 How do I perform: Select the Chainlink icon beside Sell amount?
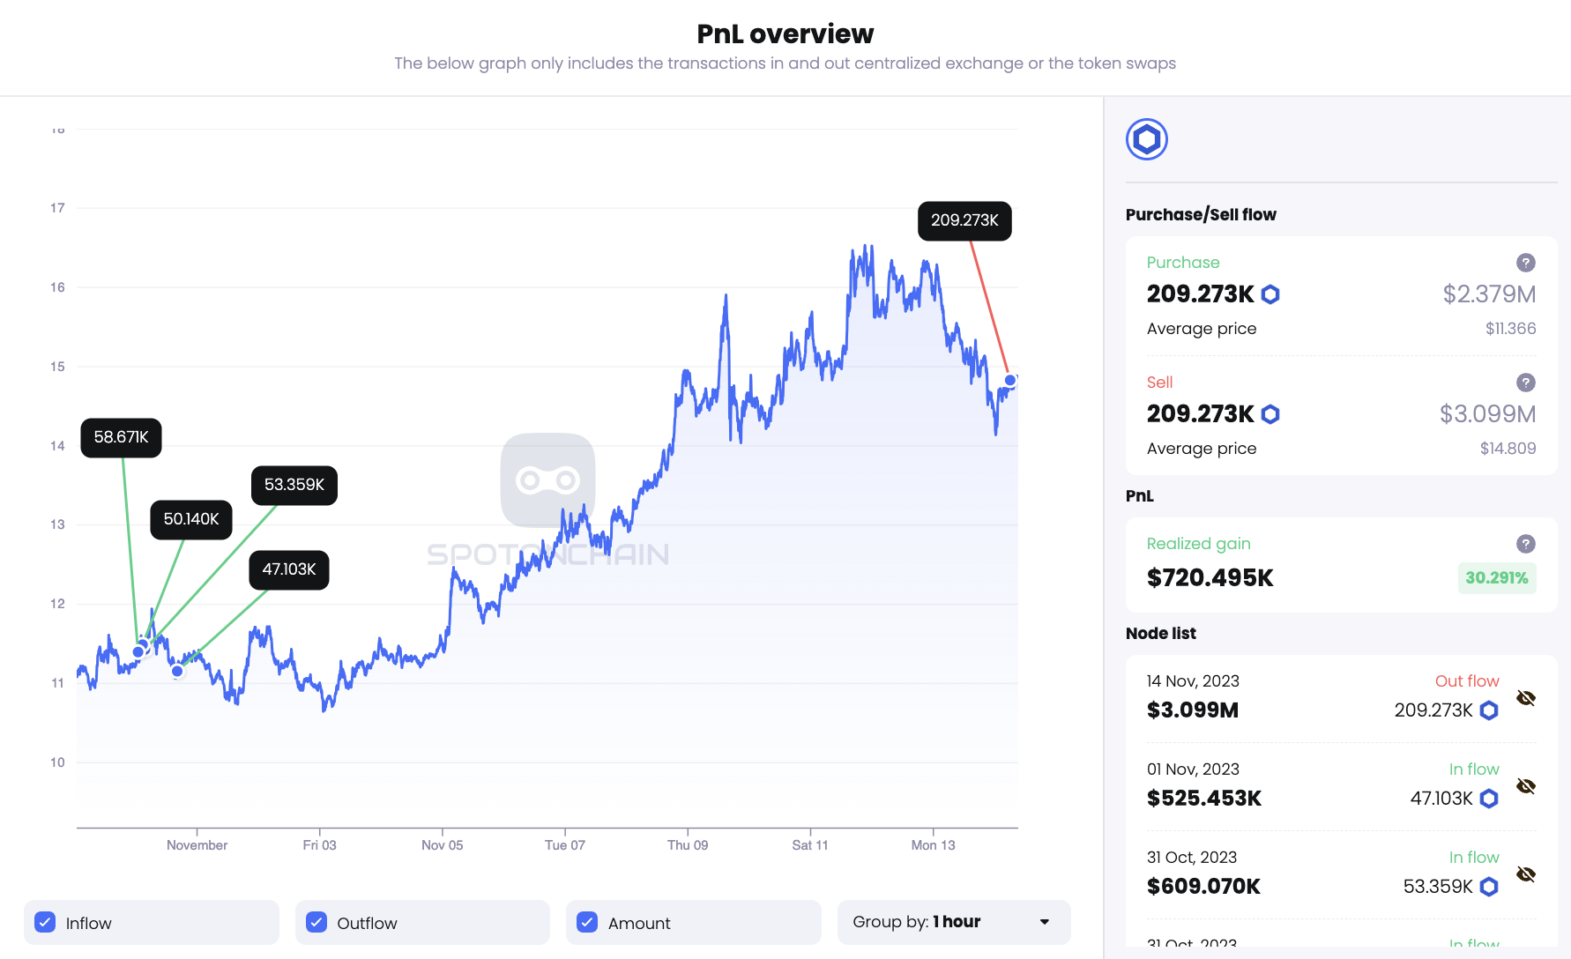point(1269,413)
